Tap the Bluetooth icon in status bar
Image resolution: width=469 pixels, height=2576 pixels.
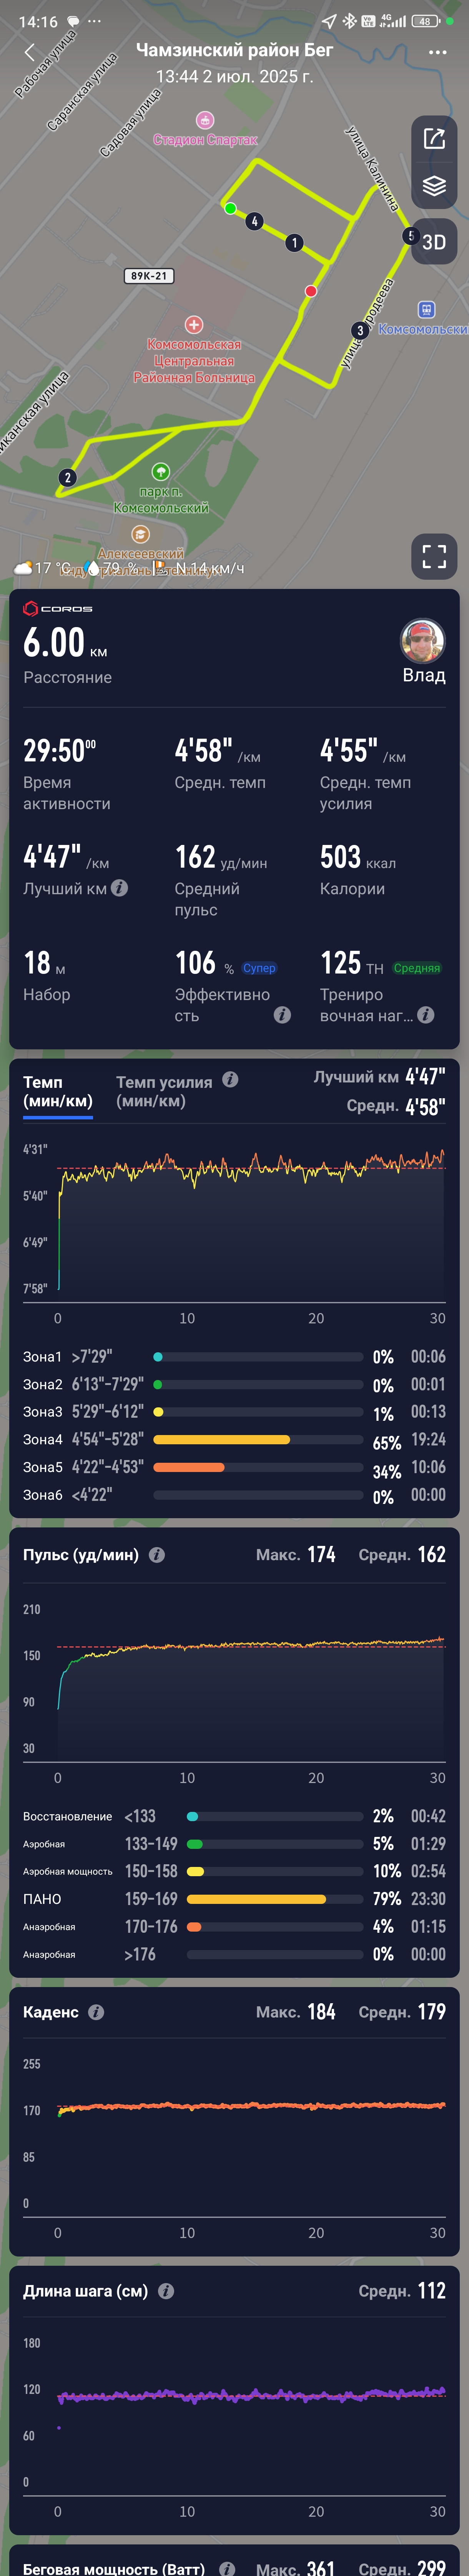pyautogui.click(x=349, y=21)
